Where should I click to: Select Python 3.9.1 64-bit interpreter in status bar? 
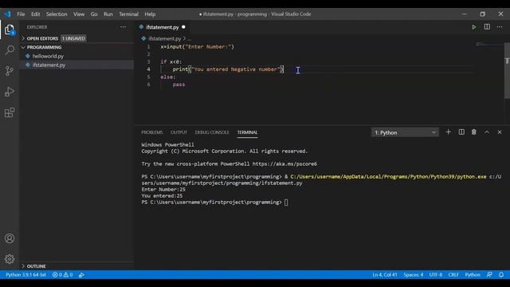(x=25, y=274)
